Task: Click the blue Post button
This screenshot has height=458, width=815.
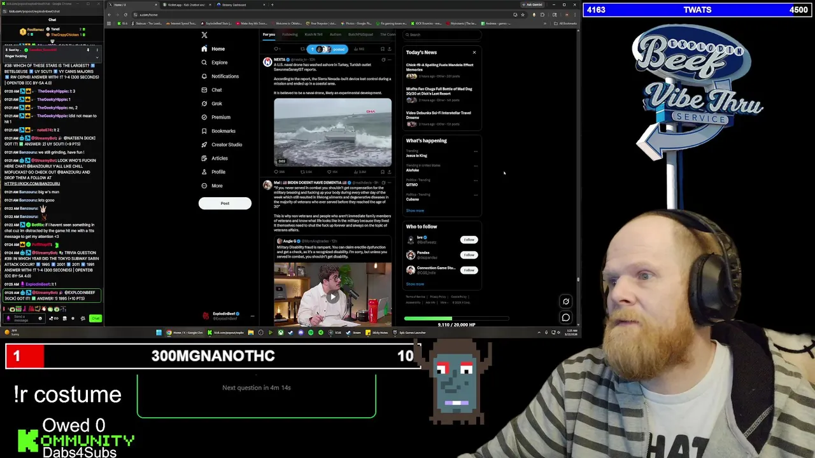Action: [225, 203]
